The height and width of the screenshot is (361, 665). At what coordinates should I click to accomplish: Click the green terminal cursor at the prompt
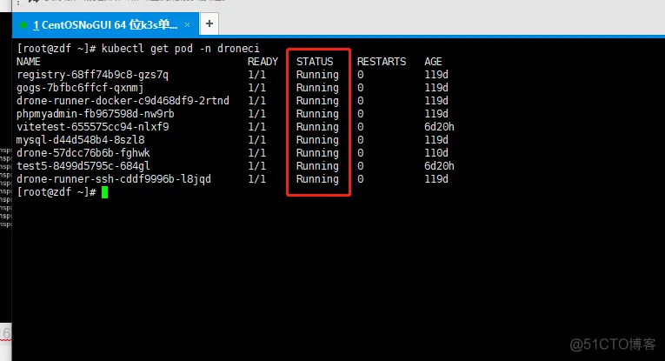point(105,192)
